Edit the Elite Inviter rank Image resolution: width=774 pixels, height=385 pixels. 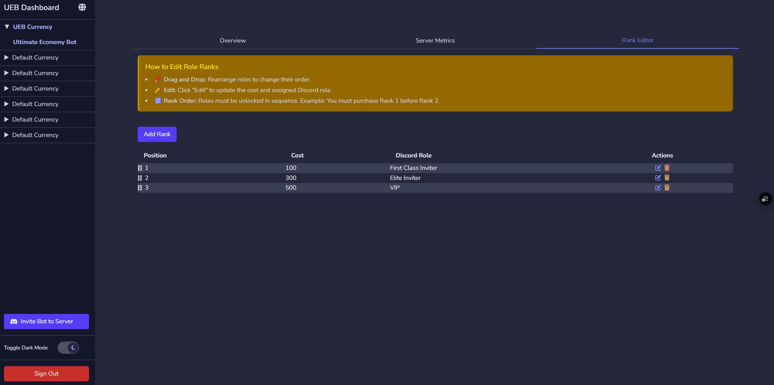pyautogui.click(x=658, y=178)
